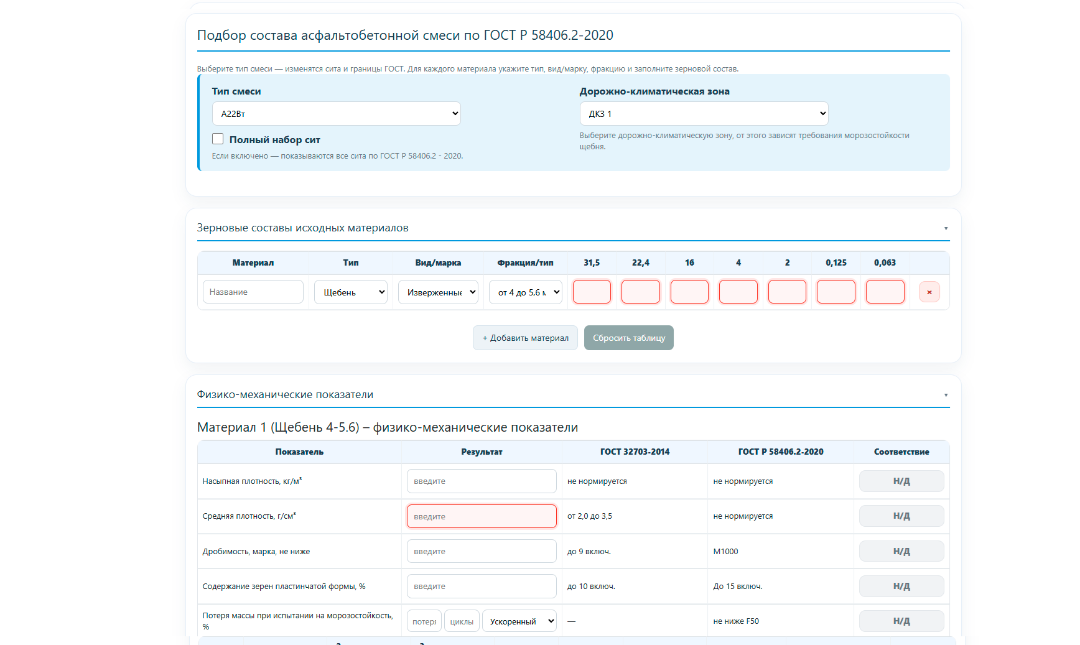The image size is (1080, 645).
Task: Click the sieve 4 input cell
Action: tap(738, 292)
